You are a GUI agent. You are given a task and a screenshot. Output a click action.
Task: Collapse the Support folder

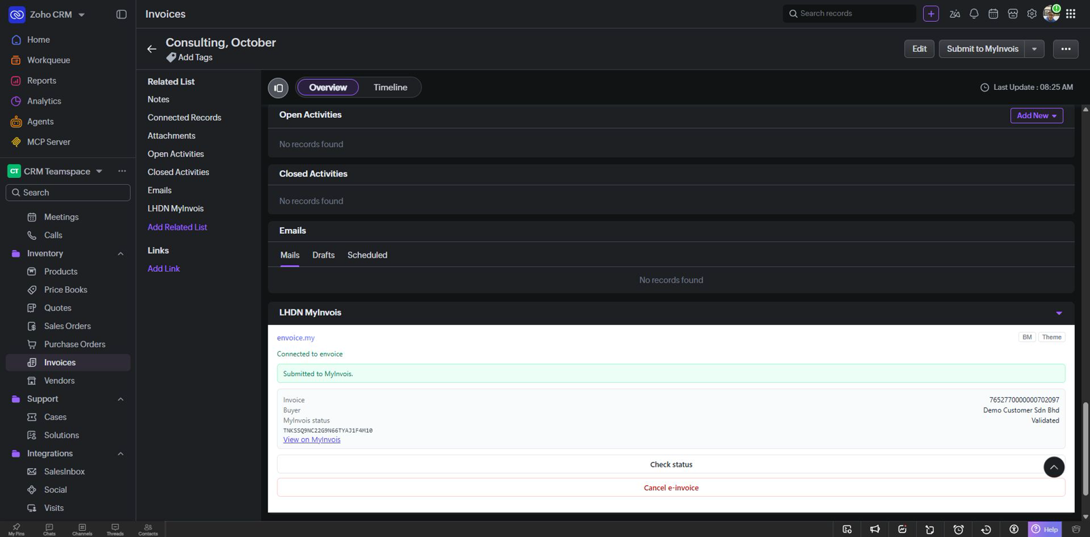tap(121, 399)
